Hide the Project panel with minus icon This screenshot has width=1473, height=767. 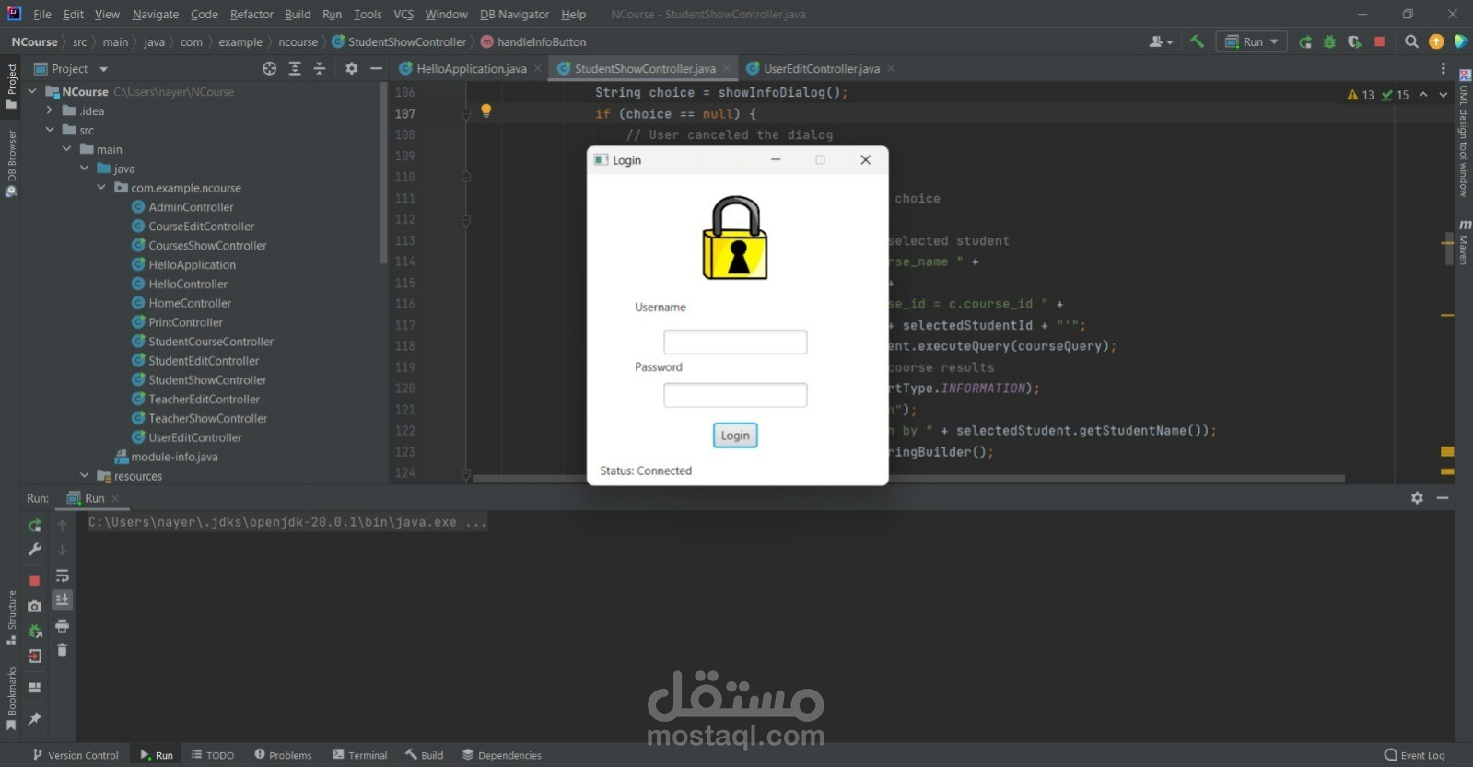coord(376,68)
